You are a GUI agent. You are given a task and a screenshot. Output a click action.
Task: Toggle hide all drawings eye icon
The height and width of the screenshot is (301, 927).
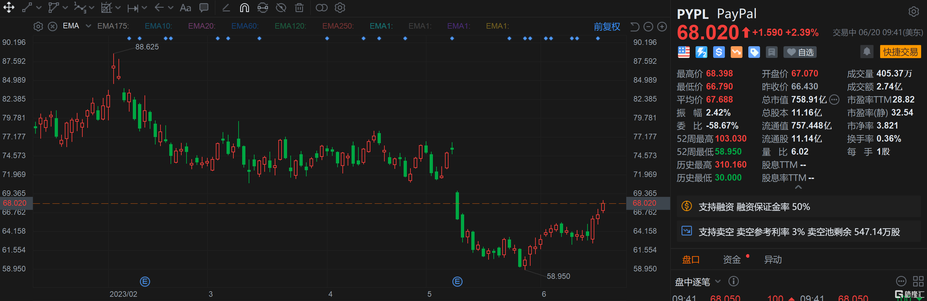pos(281,7)
